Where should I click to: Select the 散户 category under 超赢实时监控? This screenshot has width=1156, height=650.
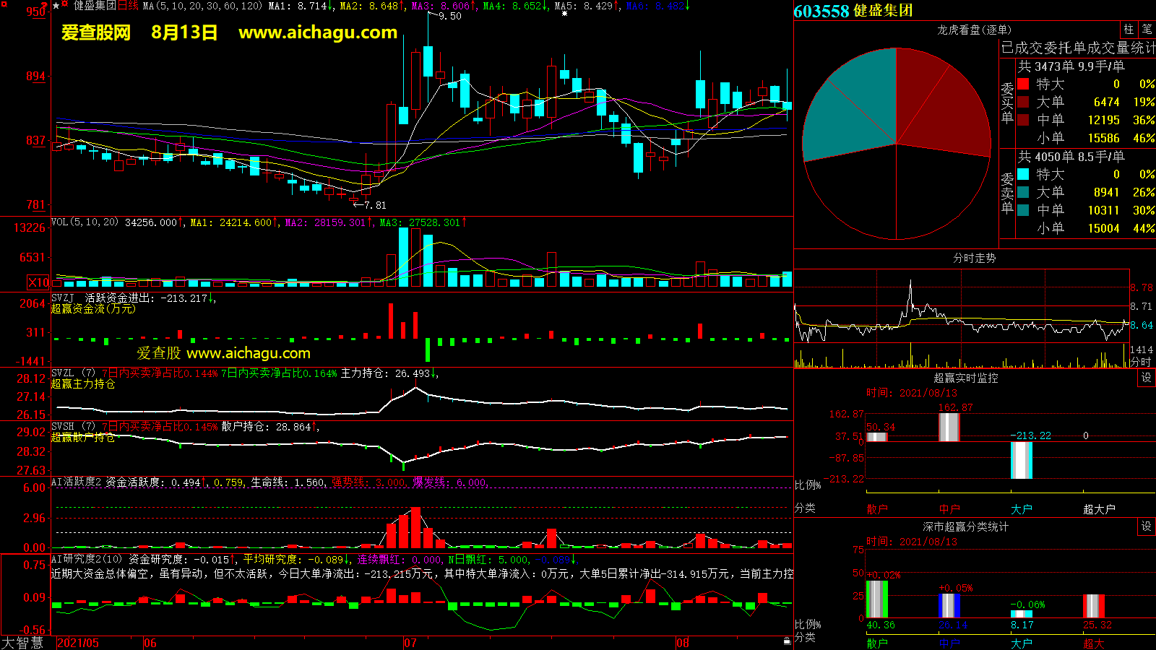click(x=877, y=509)
